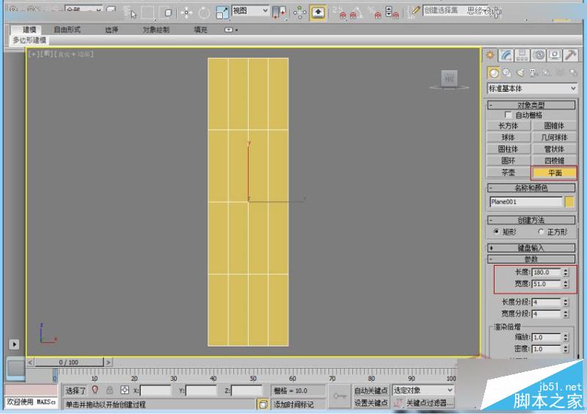Click the 添加时间标记 add time tag field
The width and height of the screenshot is (587, 414).
(x=299, y=404)
